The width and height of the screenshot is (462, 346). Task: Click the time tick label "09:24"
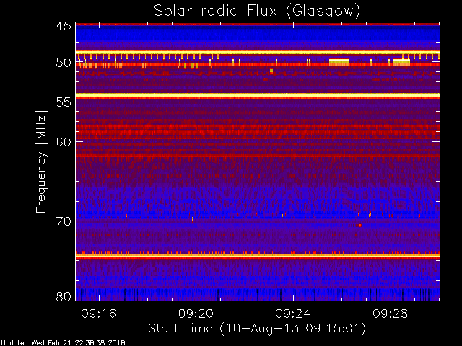[x=293, y=314]
